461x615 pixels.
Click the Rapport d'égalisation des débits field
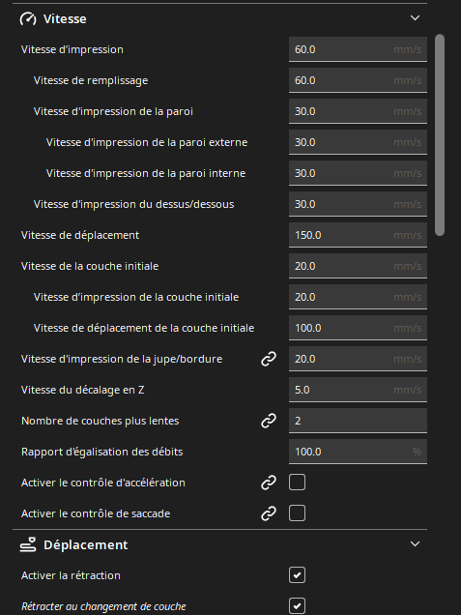[358, 452]
